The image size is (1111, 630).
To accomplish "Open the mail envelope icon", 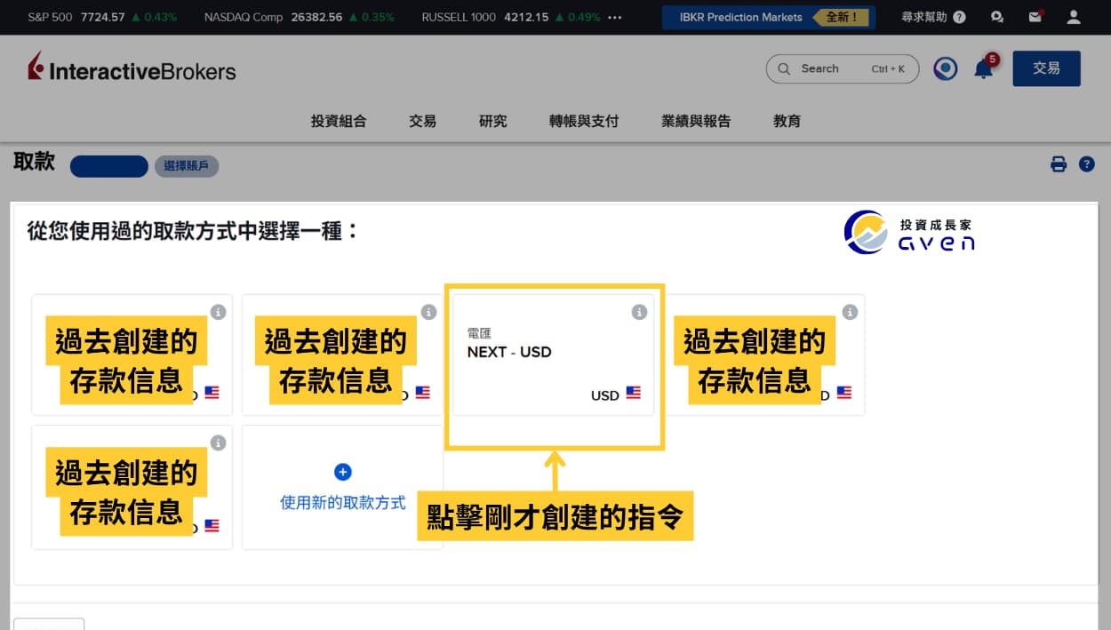I will click(1035, 17).
